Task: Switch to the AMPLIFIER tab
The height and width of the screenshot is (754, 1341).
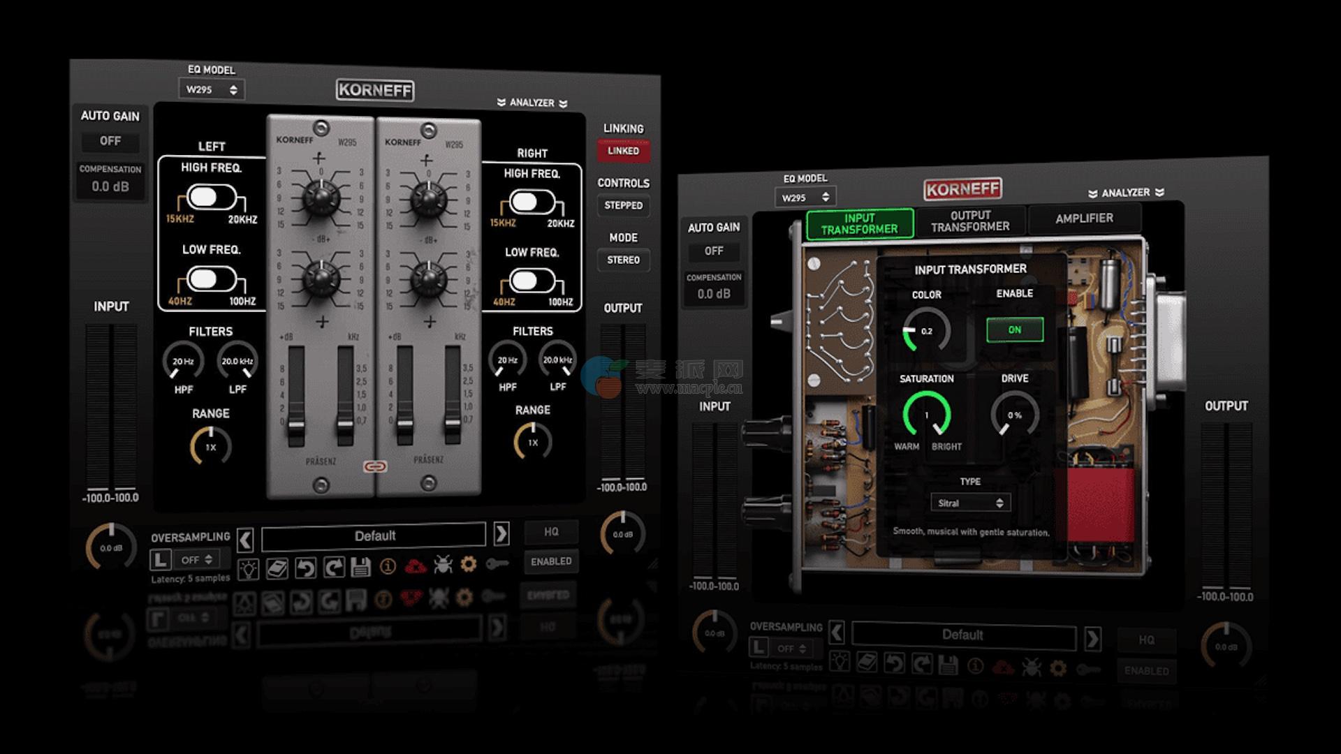Action: 1084,219
